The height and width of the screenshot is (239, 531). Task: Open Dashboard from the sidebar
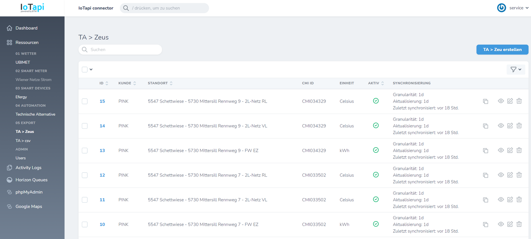[x=26, y=28]
